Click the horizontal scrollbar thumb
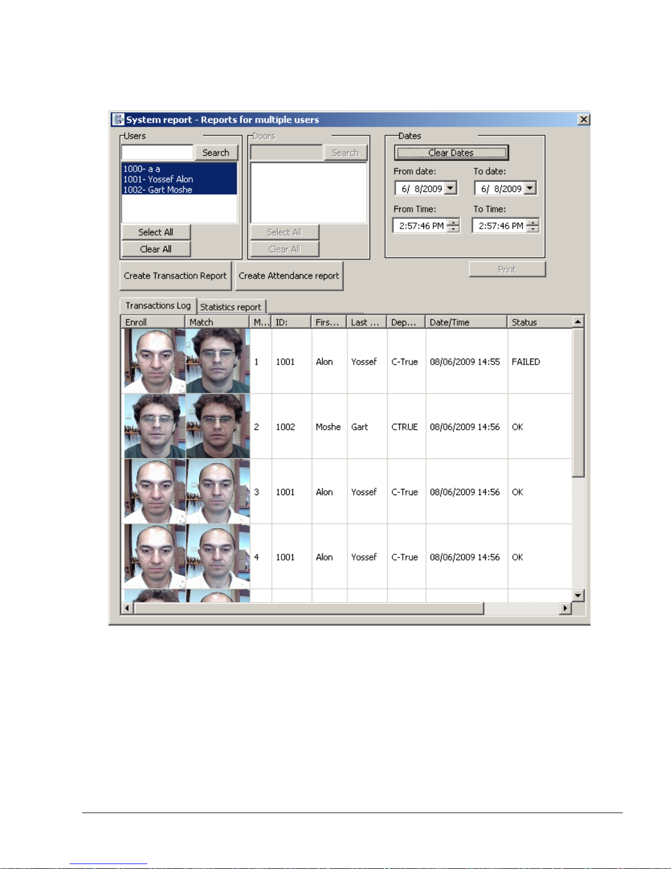The width and height of the screenshot is (671, 869). point(309,608)
